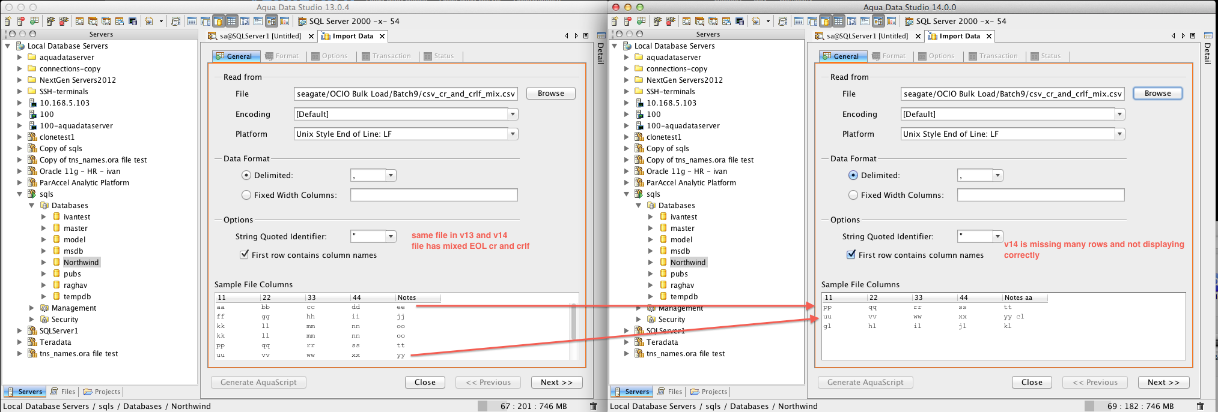Screen dimensions: 1218x412
Task: Click red delete-server icon in 14.0.0 toolbar
Action: click(627, 21)
